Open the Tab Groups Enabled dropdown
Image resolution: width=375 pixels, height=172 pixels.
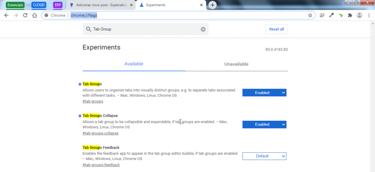(x=264, y=93)
